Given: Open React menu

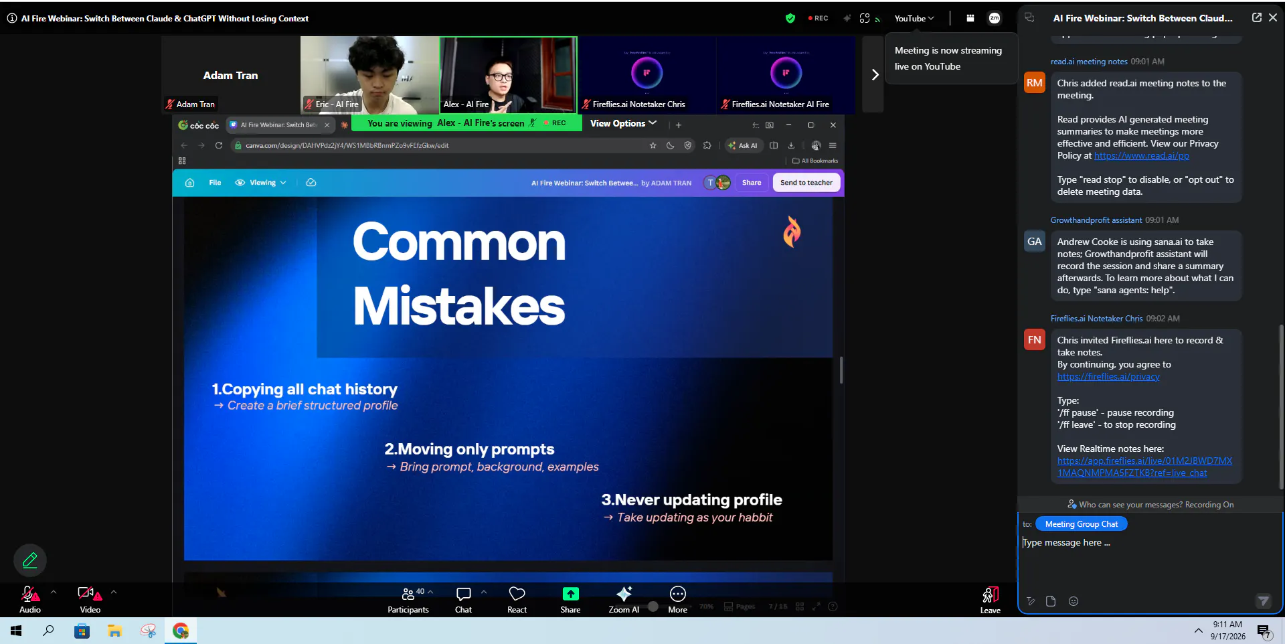Looking at the screenshot, I should tap(517, 599).
